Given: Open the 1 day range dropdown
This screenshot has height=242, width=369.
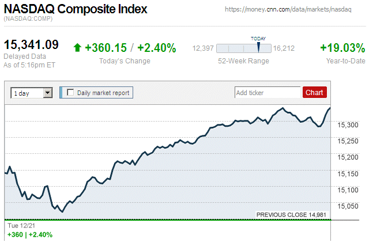Looking at the screenshot, I should tap(28, 92).
